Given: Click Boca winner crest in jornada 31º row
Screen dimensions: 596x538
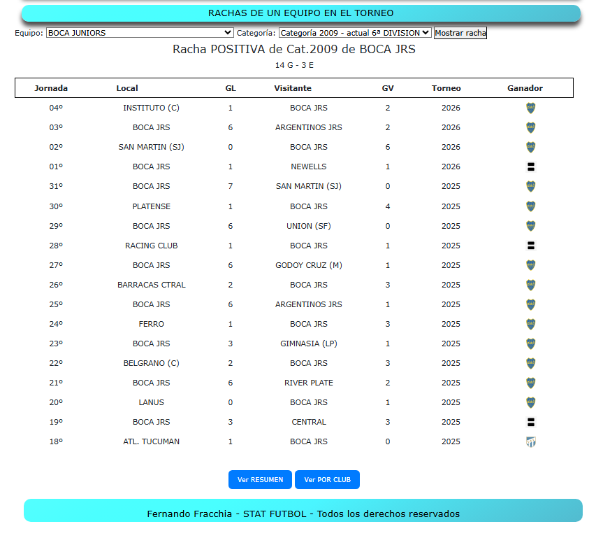Looking at the screenshot, I should pyautogui.click(x=530, y=186).
